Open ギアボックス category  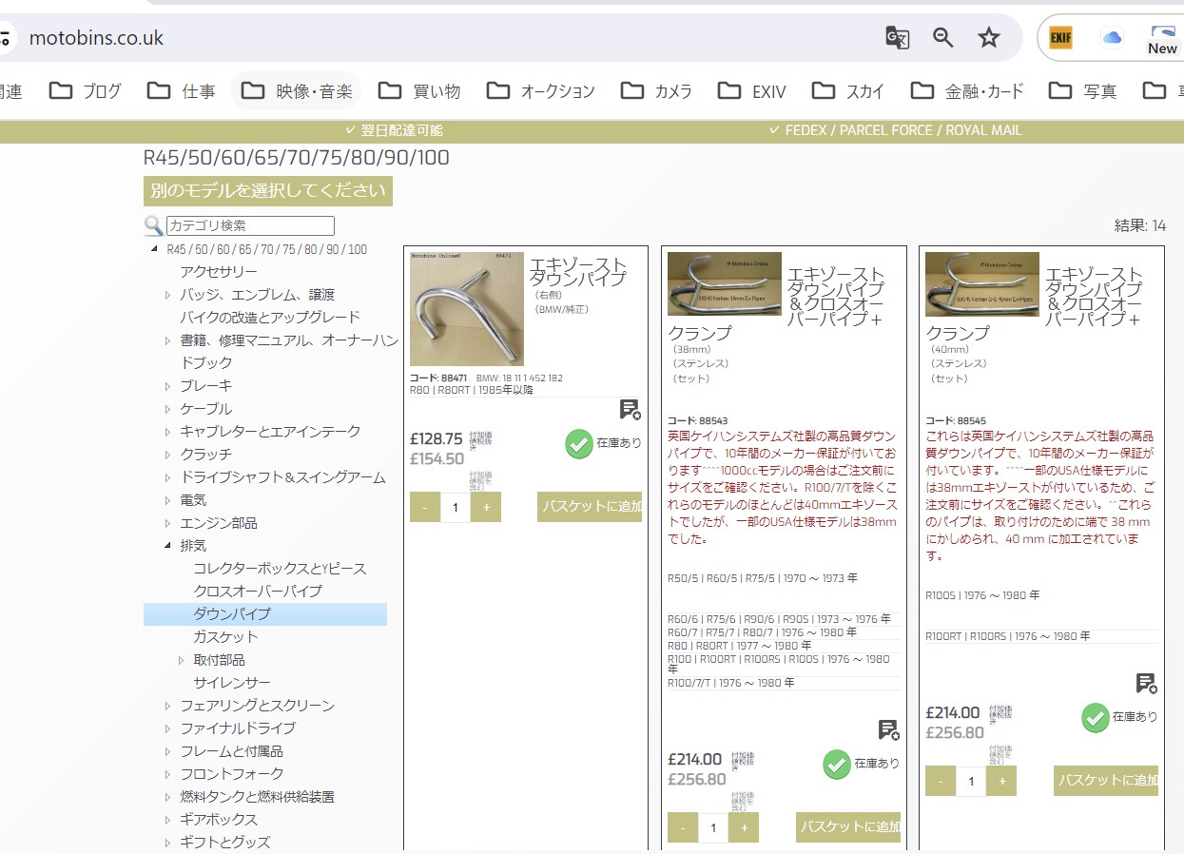[x=219, y=820]
